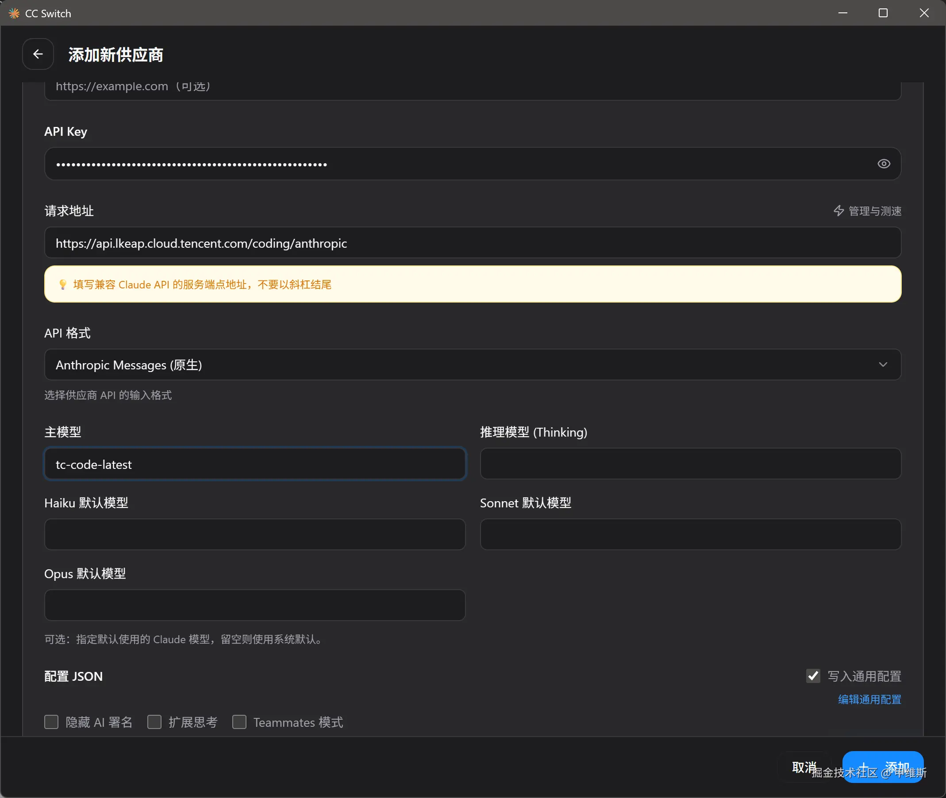
Task: Open 编辑通用配置 link
Action: [869, 699]
